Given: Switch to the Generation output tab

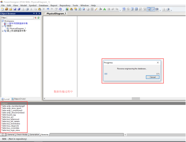Looking at the screenshot, I should pos(34,135).
